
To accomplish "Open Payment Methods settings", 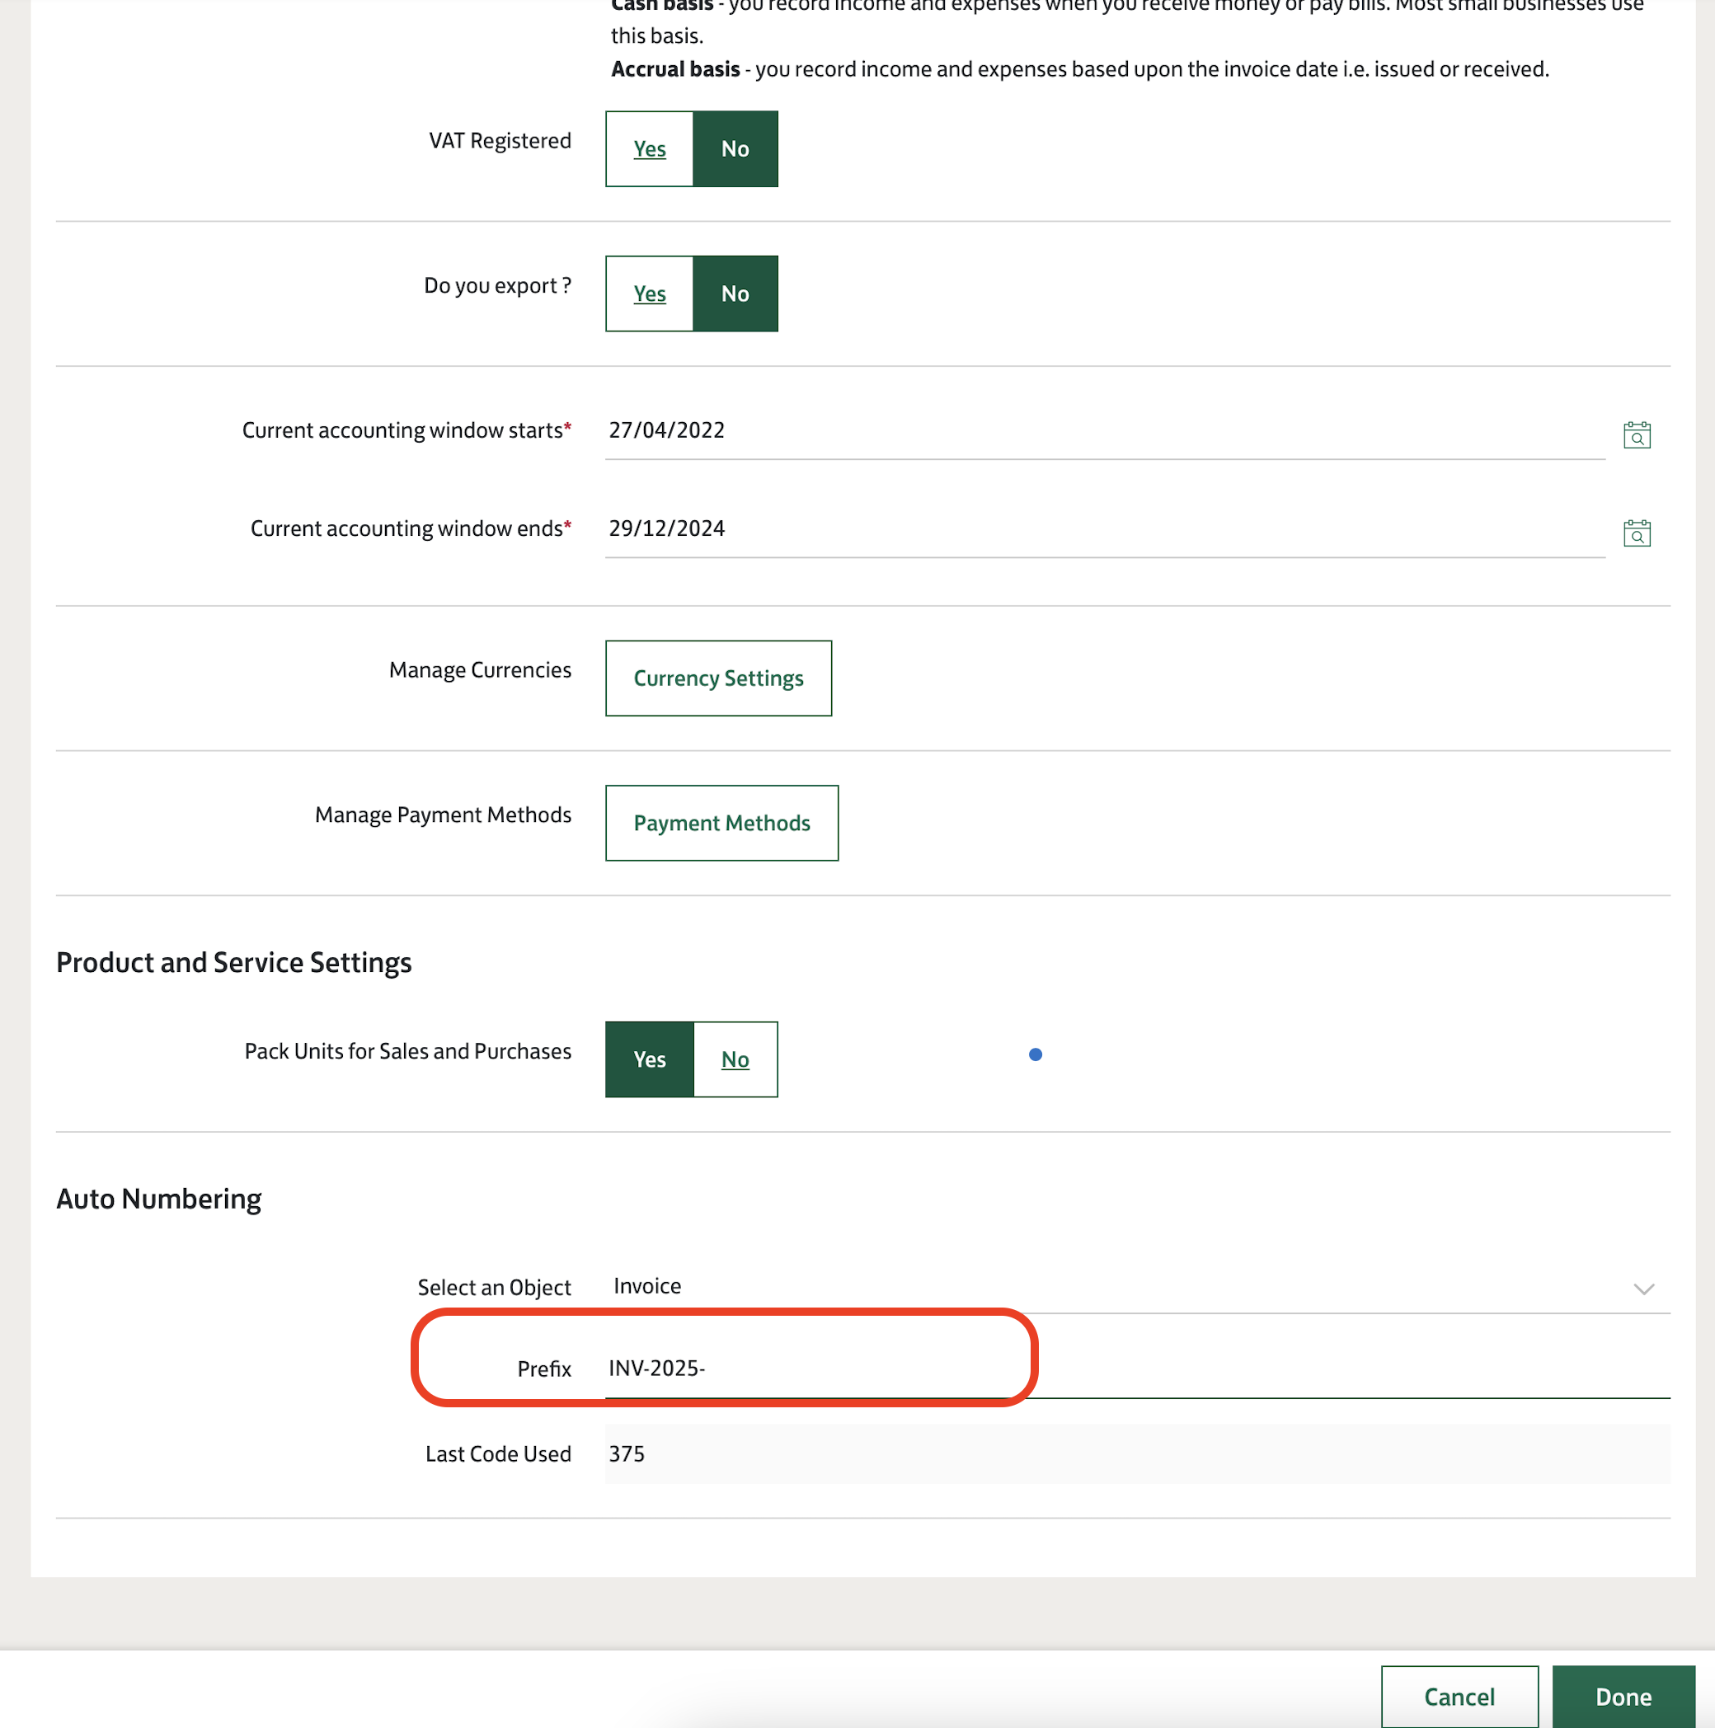I will coord(721,823).
